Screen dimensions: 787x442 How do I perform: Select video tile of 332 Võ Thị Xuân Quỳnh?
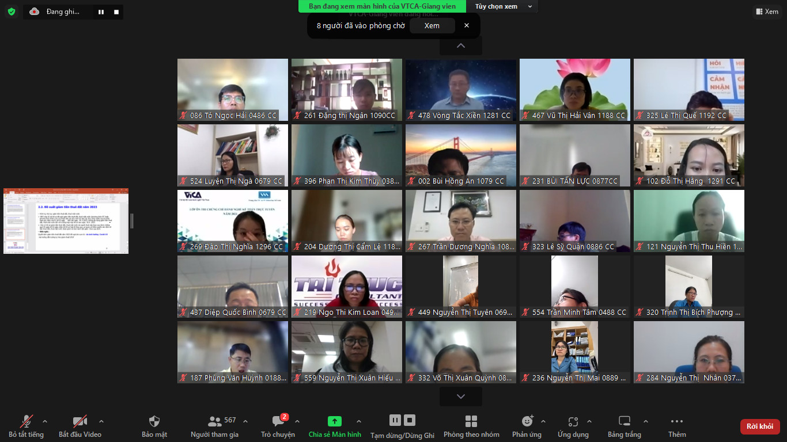(x=461, y=352)
